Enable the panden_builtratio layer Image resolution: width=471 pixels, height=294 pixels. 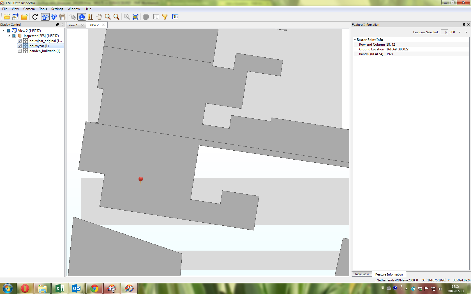(x=20, y=51)
